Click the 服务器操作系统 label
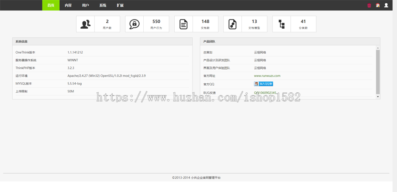Viewport: 397px width, 192px height. (26, 61)
